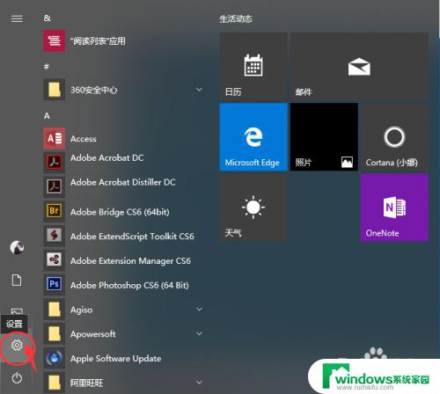Select the Apple Software Update label

[x=115, y=359]
